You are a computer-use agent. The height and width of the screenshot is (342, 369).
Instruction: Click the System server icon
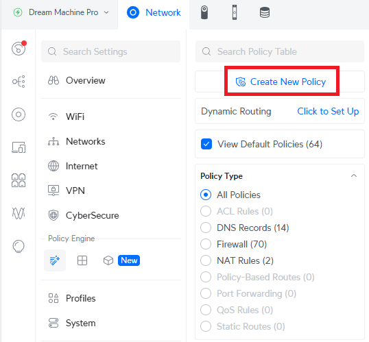pyautogui.click(x=53, y=323)
